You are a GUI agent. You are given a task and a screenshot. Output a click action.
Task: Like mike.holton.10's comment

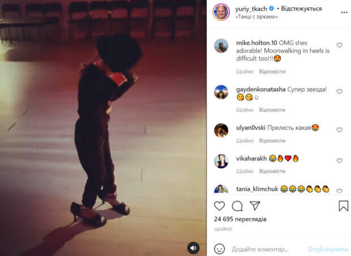pyautogui.click(x=339, y=45)
